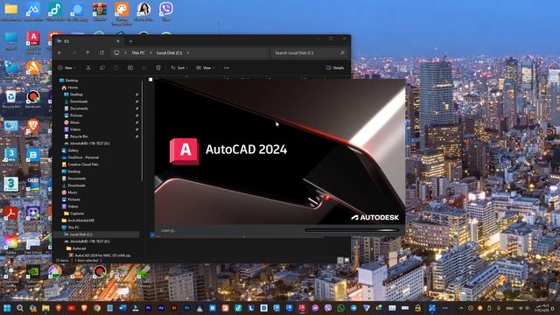Click the taskbar Search magnifier
The height and width of the screenshot is (315, 560).
coord(20,308)
